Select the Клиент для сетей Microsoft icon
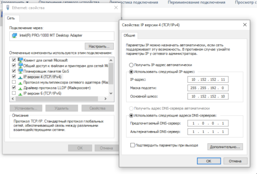Image resolution: width=257 pixels, height=174 pixels. pyautogui.click(x=20, y=60)
